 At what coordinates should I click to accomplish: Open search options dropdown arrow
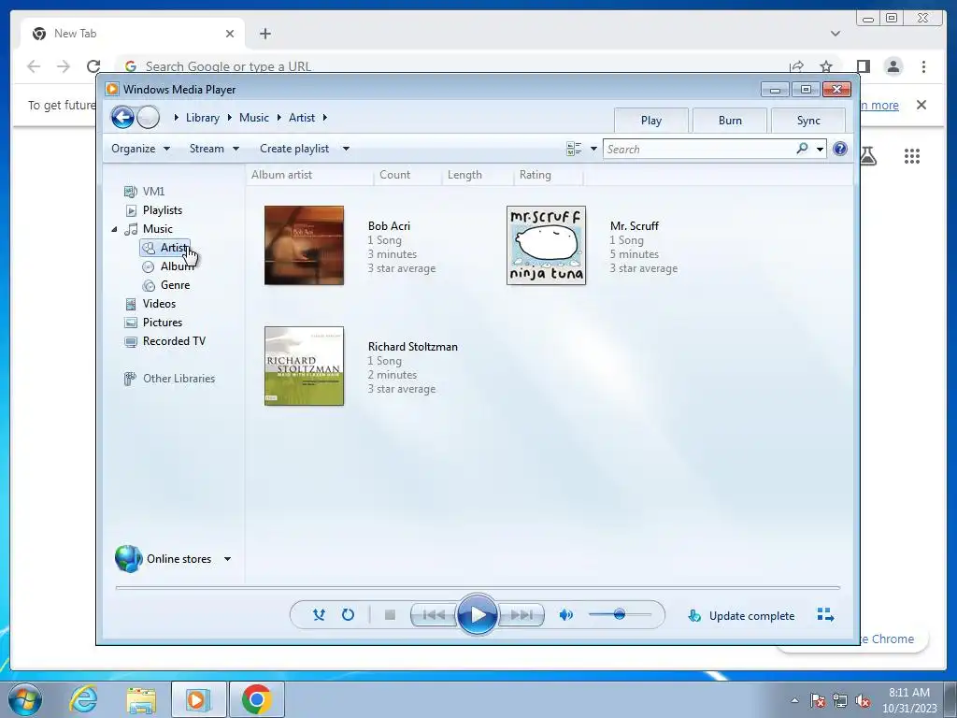coord(820,149)
